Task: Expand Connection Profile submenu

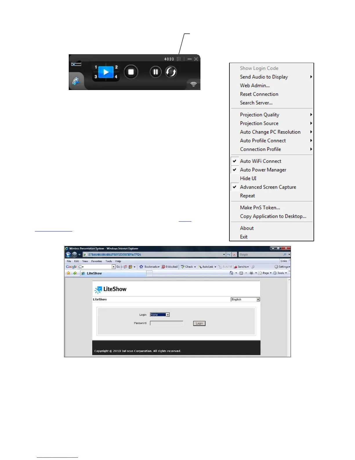Action: pos(271,149)
